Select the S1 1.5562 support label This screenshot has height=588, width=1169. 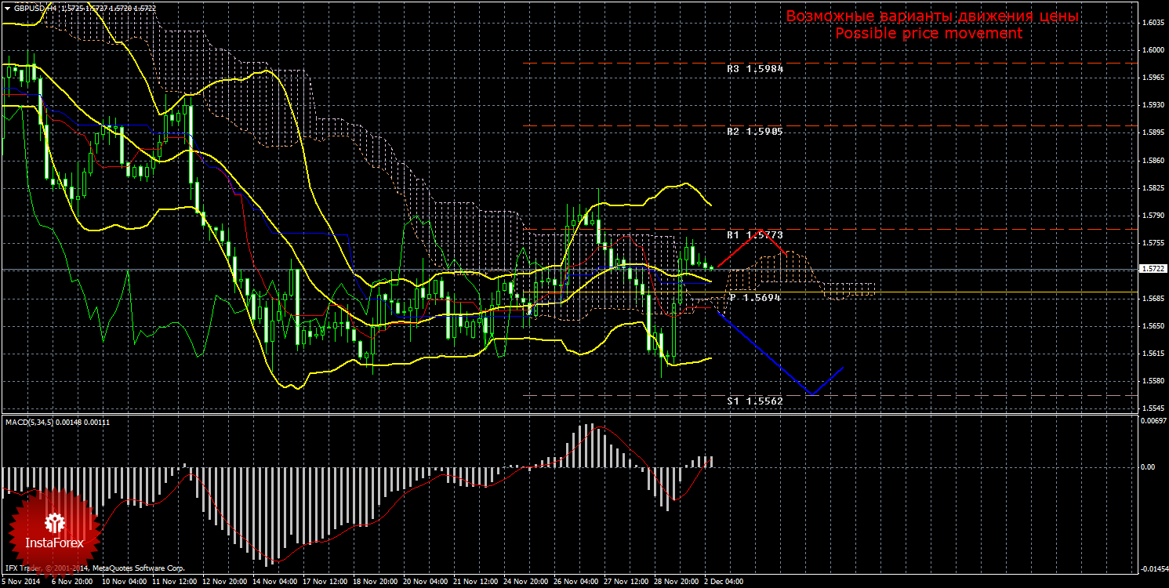coord(755,401)
